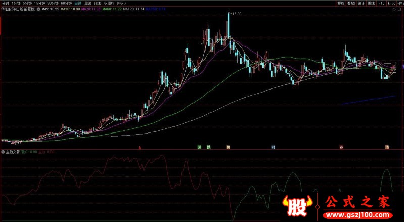Click the blue 财 event marker
This screenshot has width=404, height=222.
[273, 147]
